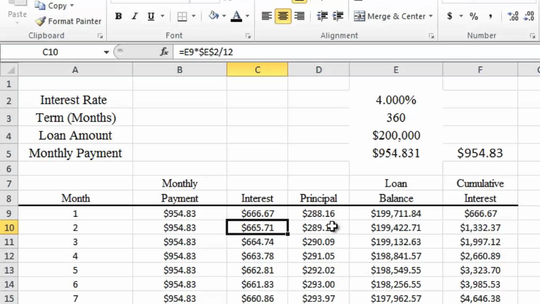Select row 5 header

(9, 153)
